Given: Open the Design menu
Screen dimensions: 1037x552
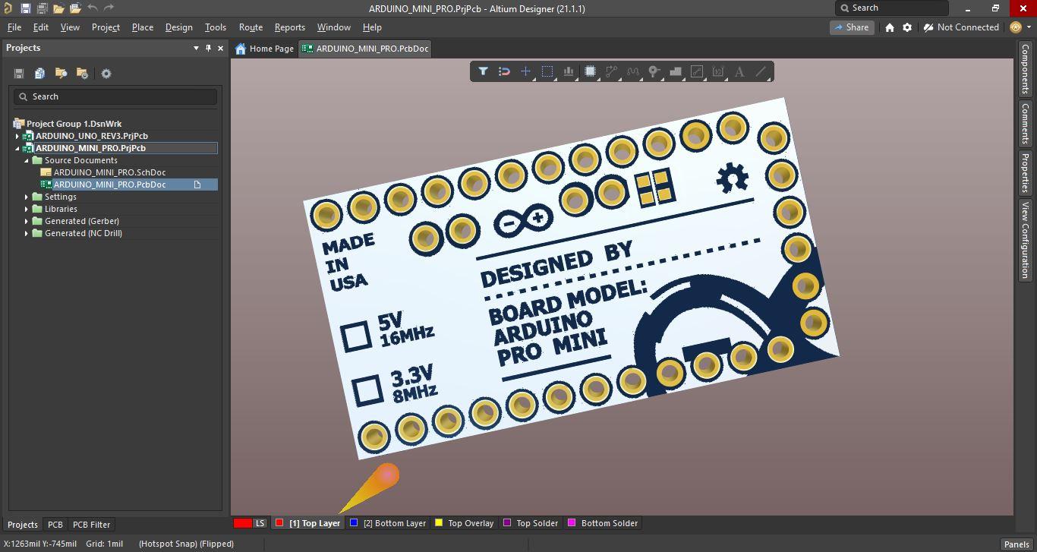Looking at the screenshot, I should 178,27.
